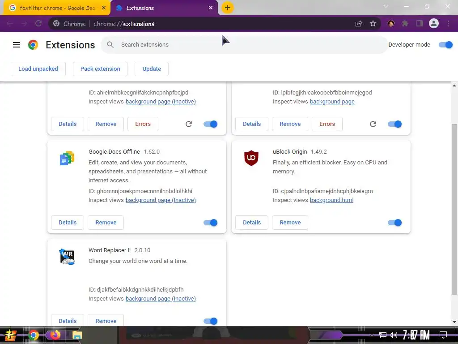Image resolution: width=458 pixels, height=344 pixels.
Task: Click the Word Replacer II icon
Action: 67,257
